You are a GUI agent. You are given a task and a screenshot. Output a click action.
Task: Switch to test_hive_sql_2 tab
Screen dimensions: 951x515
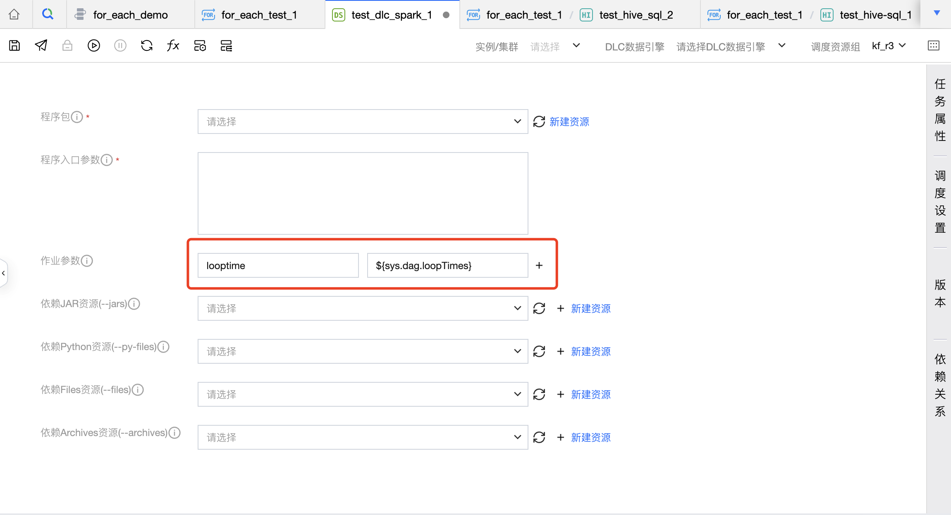tap(636, 15)
